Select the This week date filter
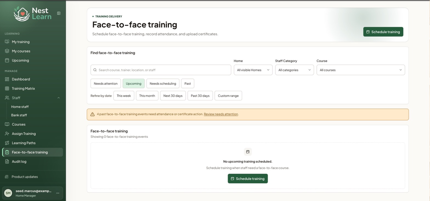Viewport: 430px width, 201px height. tap(124, 96)
